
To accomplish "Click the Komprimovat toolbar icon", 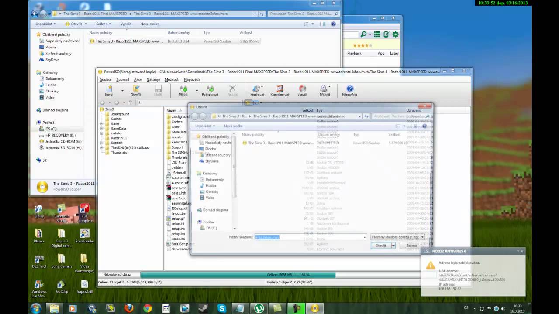I will 280,91.
